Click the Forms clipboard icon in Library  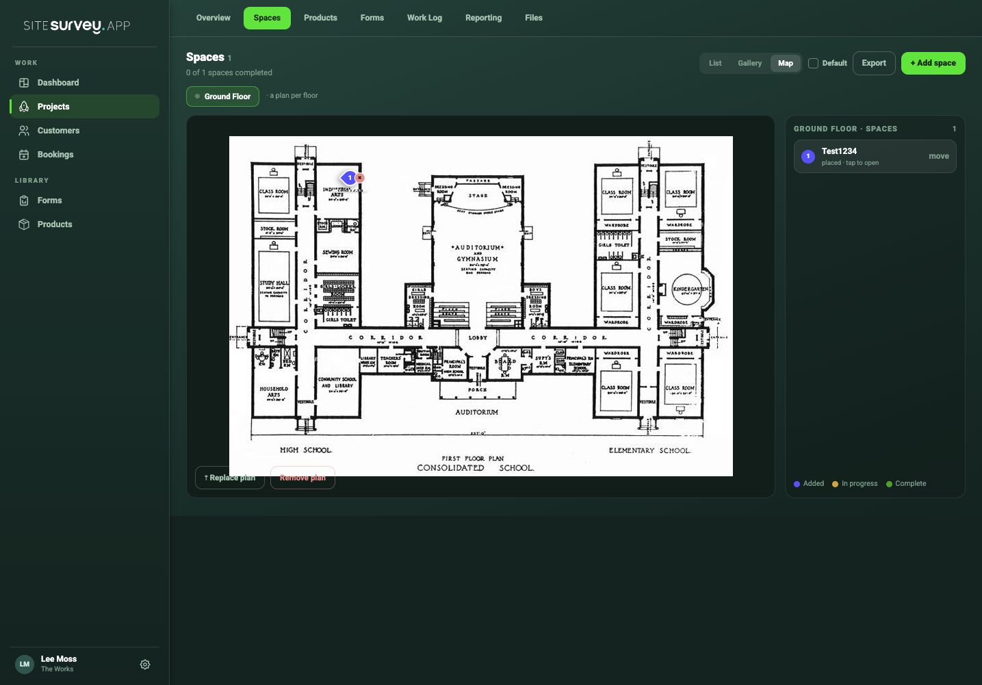click(24, 201)
